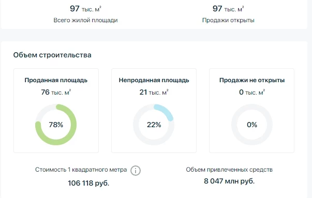The width and height of the screenshot is (312, 198).
Task: Click the 97 тыс. м² total living area figure
Action: click(85, 9)
